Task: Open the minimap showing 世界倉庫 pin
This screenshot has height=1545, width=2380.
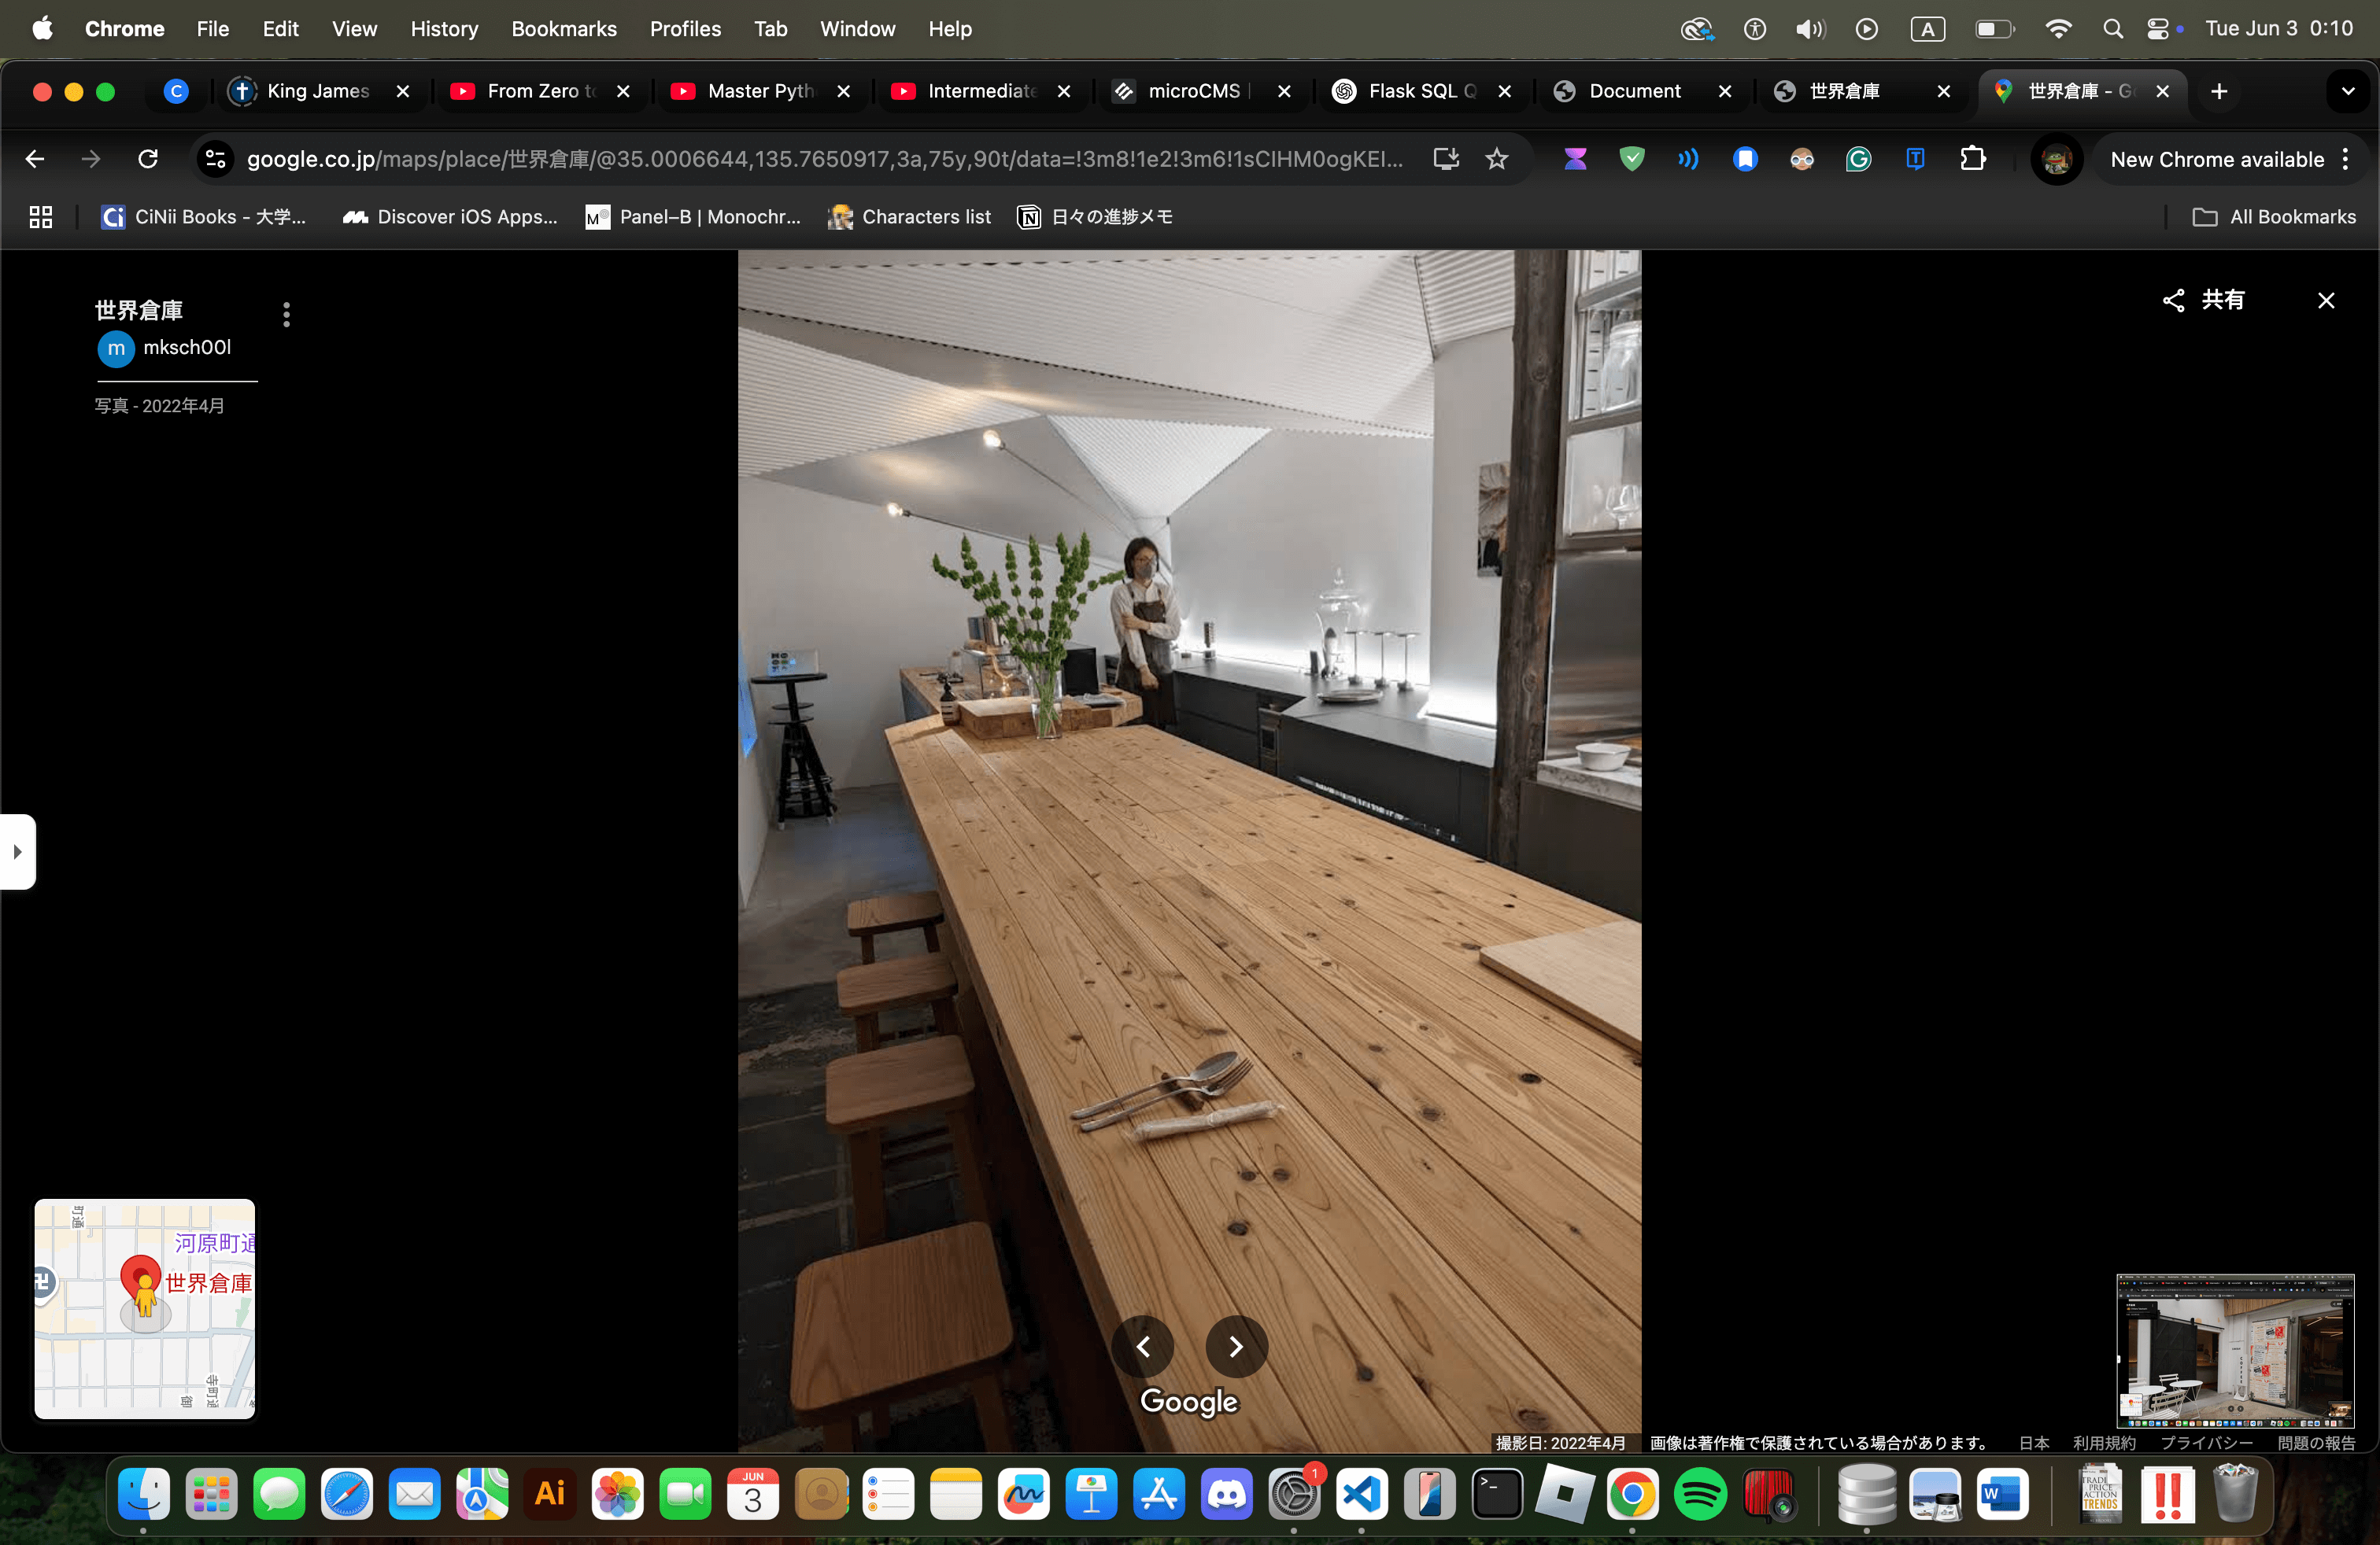Action: [145, 1308]
